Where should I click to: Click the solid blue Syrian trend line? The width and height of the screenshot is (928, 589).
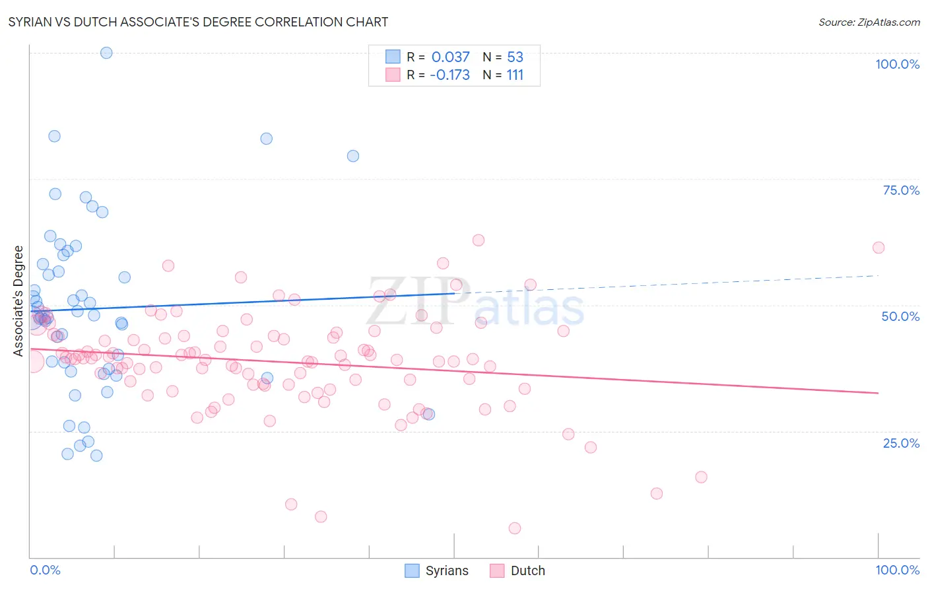242,302
